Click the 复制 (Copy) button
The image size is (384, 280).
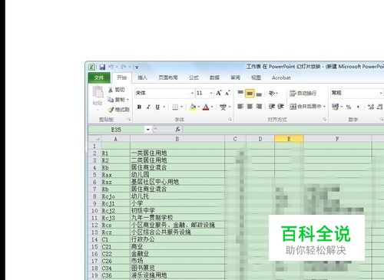tap(117, 100)
